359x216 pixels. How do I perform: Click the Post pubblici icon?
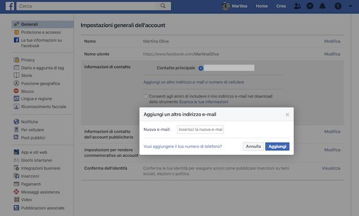[16, 137]
